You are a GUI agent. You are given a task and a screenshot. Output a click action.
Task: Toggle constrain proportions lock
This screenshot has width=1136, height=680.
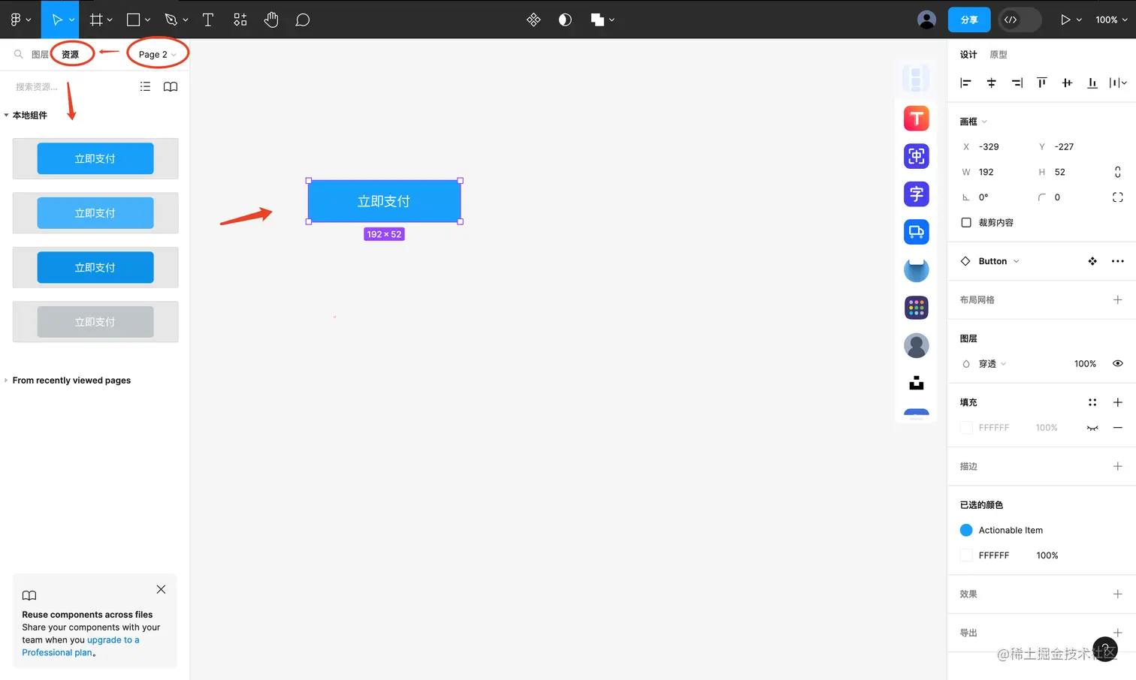pos(1118,172)
